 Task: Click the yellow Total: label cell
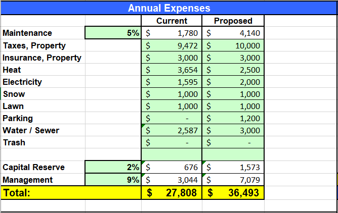(x=71, y=193)
